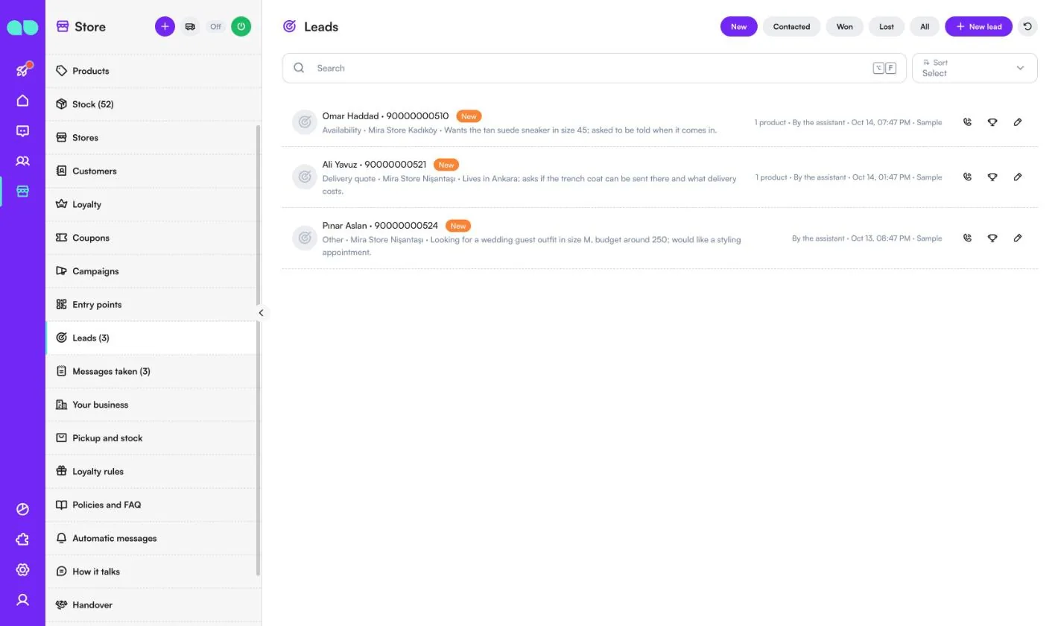This screenshot has width=1058, height=626.
Task: Click the delivery truck icon beside Store
Action: (x=190, y=26)
